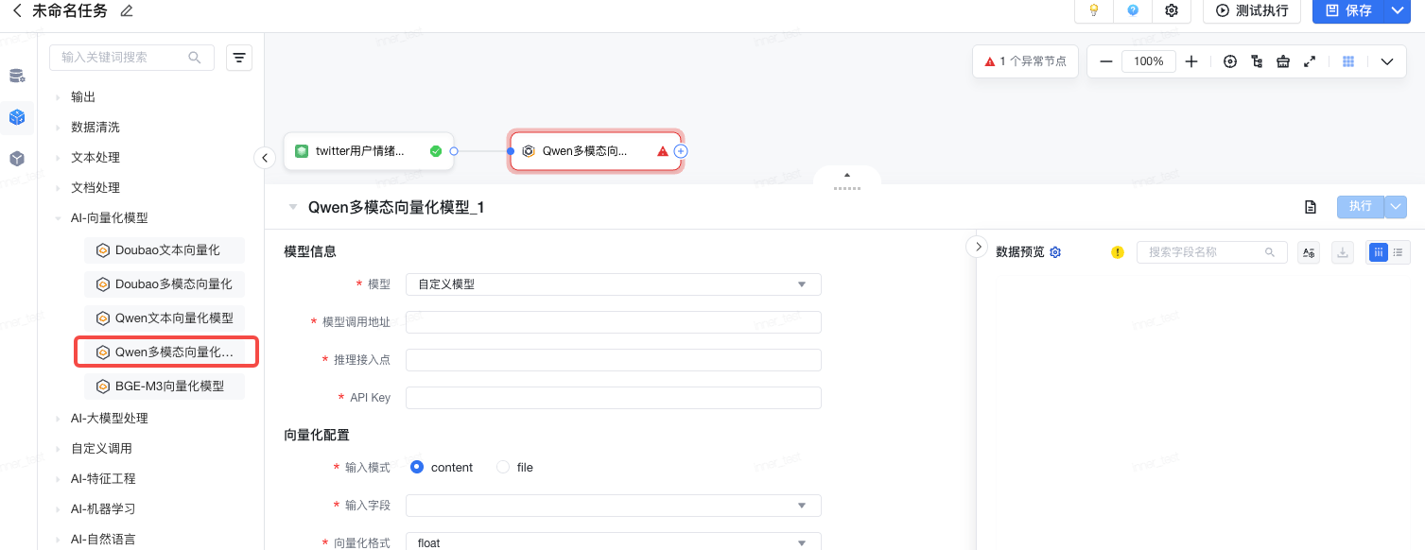Open the task settings gear icon

(1172, 10)
